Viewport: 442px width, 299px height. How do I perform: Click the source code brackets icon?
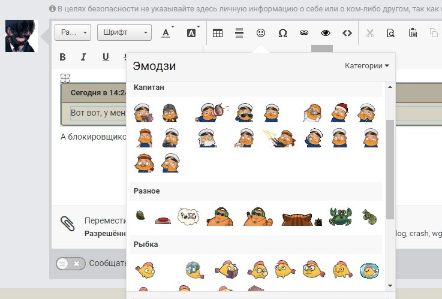[x=347, y=33]
